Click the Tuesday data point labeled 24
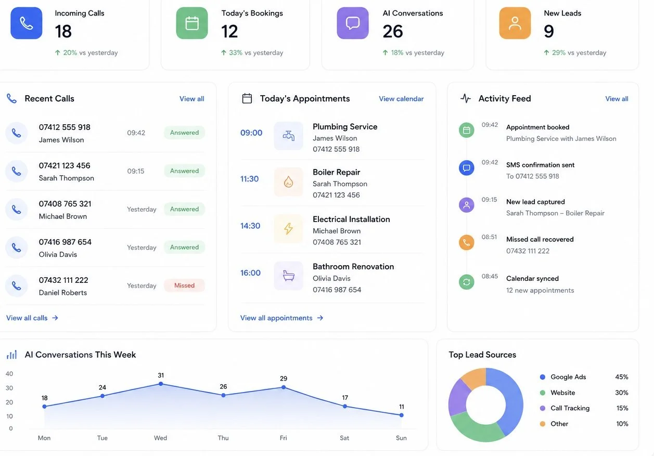This screenshot has width=654, height=456. pyautogui.click(x=102, y=396)
